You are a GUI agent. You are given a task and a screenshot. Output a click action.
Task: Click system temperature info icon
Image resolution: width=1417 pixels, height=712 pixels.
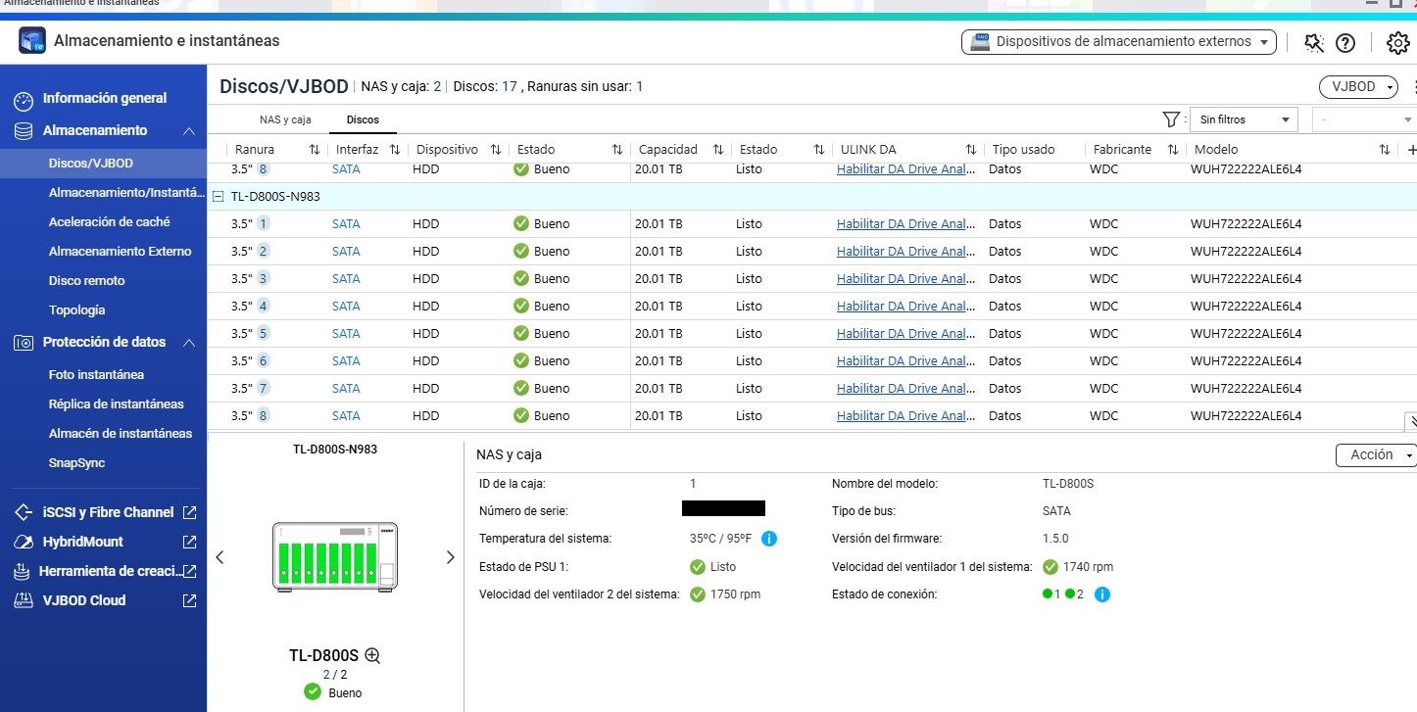pos(769,539)
